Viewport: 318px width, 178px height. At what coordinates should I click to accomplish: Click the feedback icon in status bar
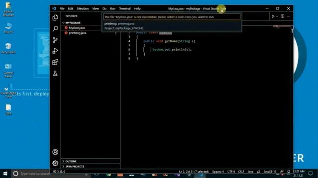[282, 172]
